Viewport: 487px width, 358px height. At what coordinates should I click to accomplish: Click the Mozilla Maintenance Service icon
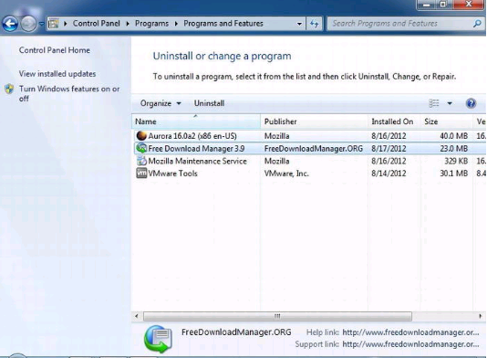pyautogui.click(x=141, y=161)
